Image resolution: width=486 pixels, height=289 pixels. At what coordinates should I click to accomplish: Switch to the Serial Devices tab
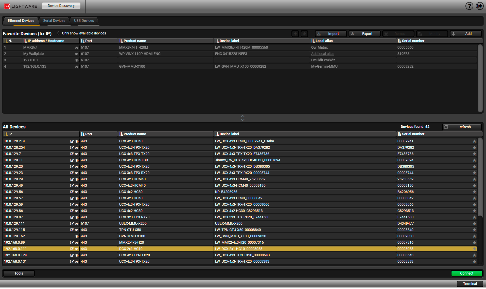click(54, 21)
